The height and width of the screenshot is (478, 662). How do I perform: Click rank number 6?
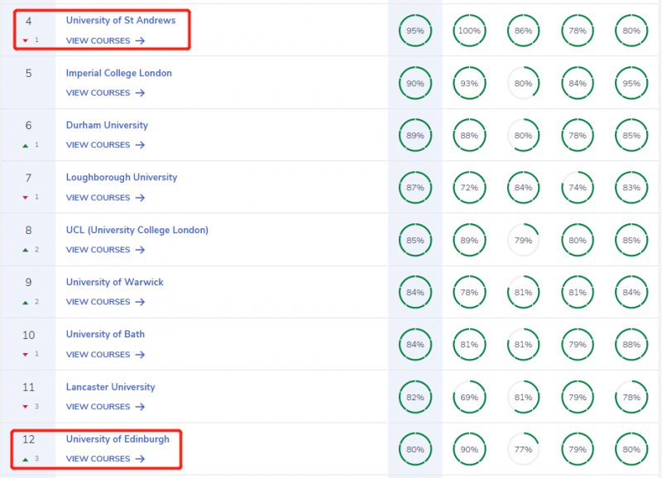28,126
